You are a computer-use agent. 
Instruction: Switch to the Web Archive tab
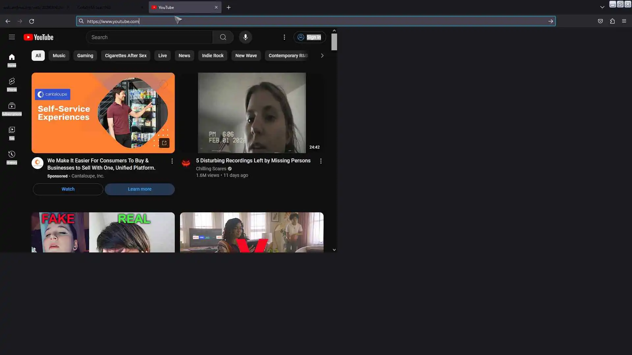33,7
